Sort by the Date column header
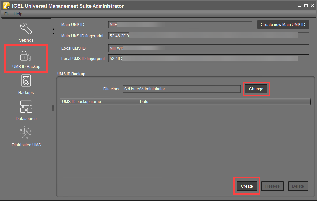The width and height of the screenshot is (317, 201). point(224,102)
